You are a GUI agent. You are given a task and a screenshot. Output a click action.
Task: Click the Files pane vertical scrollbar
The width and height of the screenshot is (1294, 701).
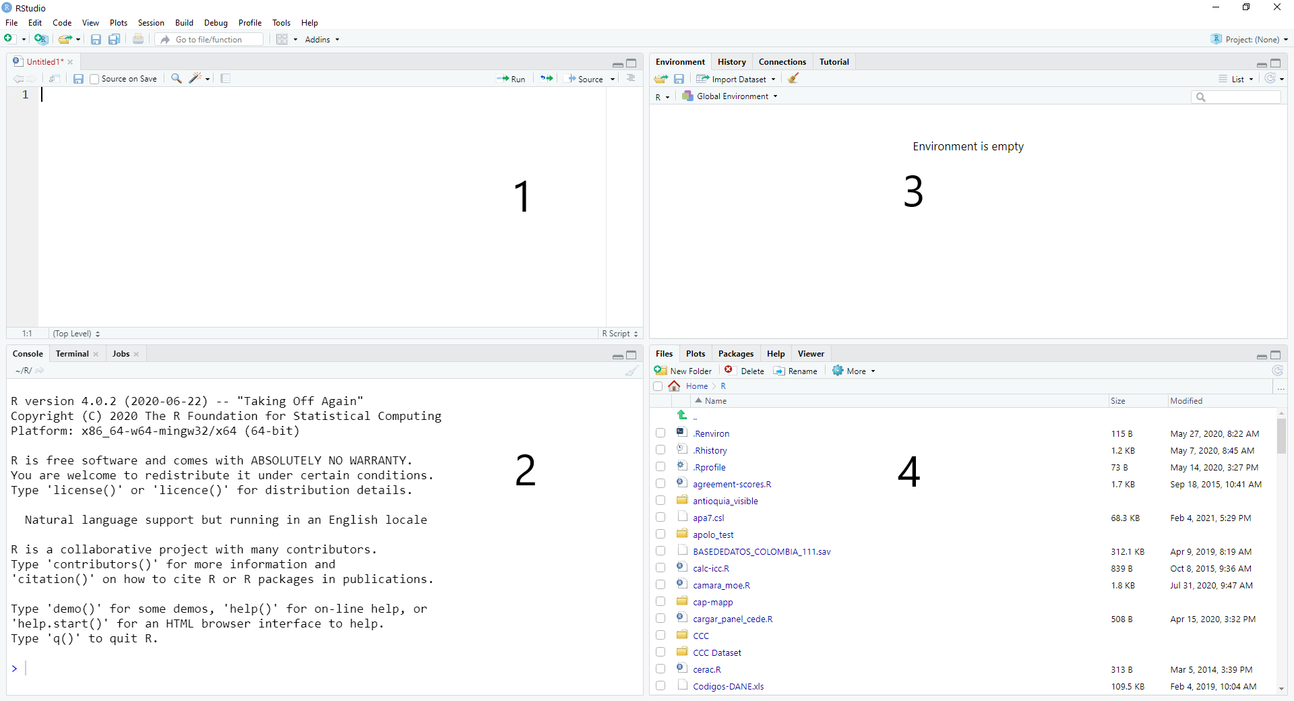[1281, 438]
